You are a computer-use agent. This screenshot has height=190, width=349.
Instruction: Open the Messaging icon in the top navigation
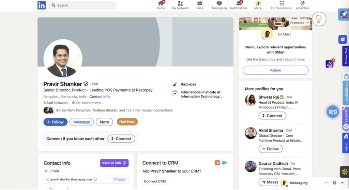pos(219,5)
